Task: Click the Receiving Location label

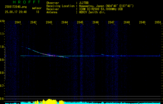Action: pos(60,6)
